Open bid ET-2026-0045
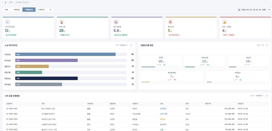This screenshot has height=131, width=272. tap(12, 119)
